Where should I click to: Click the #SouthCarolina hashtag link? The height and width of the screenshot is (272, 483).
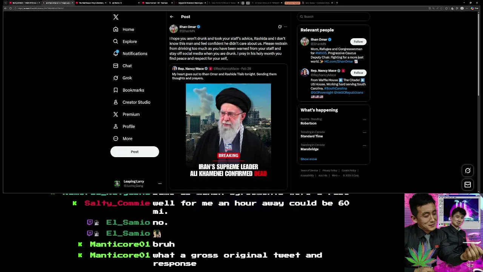pos(335,88)
